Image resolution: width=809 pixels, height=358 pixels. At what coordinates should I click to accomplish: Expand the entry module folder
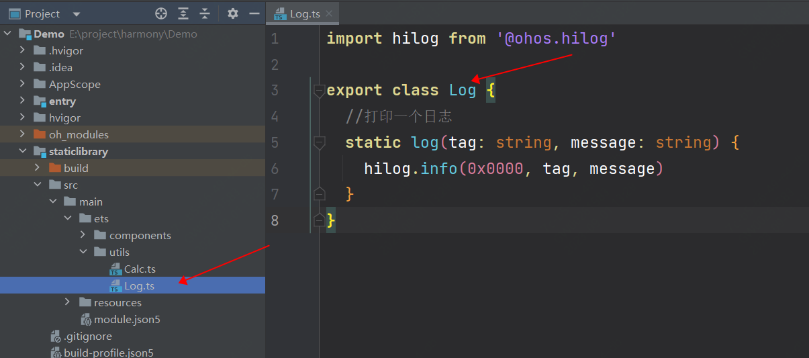[22, 101]
